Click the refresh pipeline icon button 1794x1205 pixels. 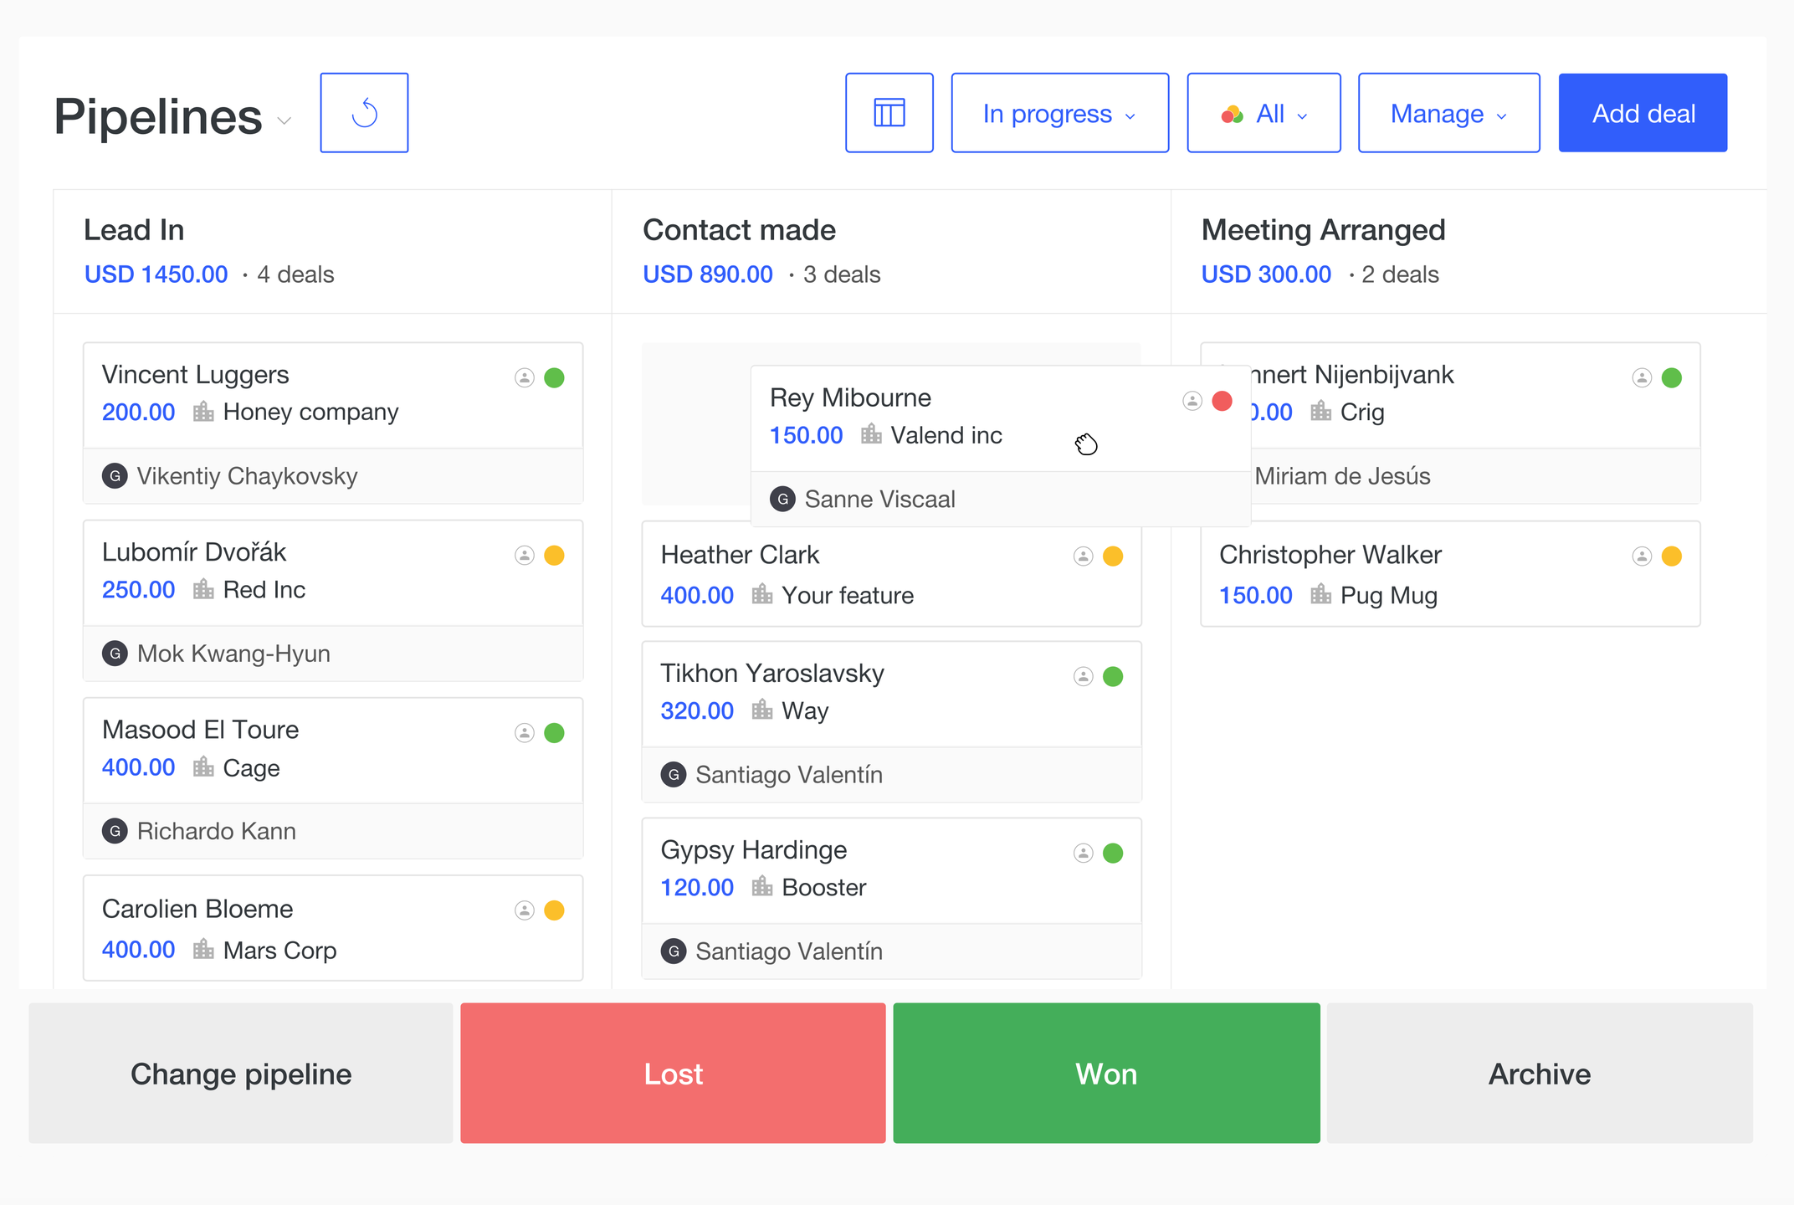coord(364,113)
